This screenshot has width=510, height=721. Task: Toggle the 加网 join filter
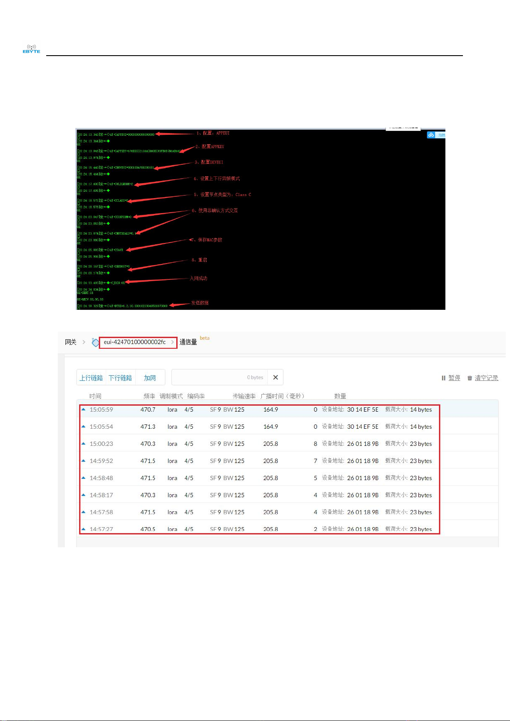point(150,378)
